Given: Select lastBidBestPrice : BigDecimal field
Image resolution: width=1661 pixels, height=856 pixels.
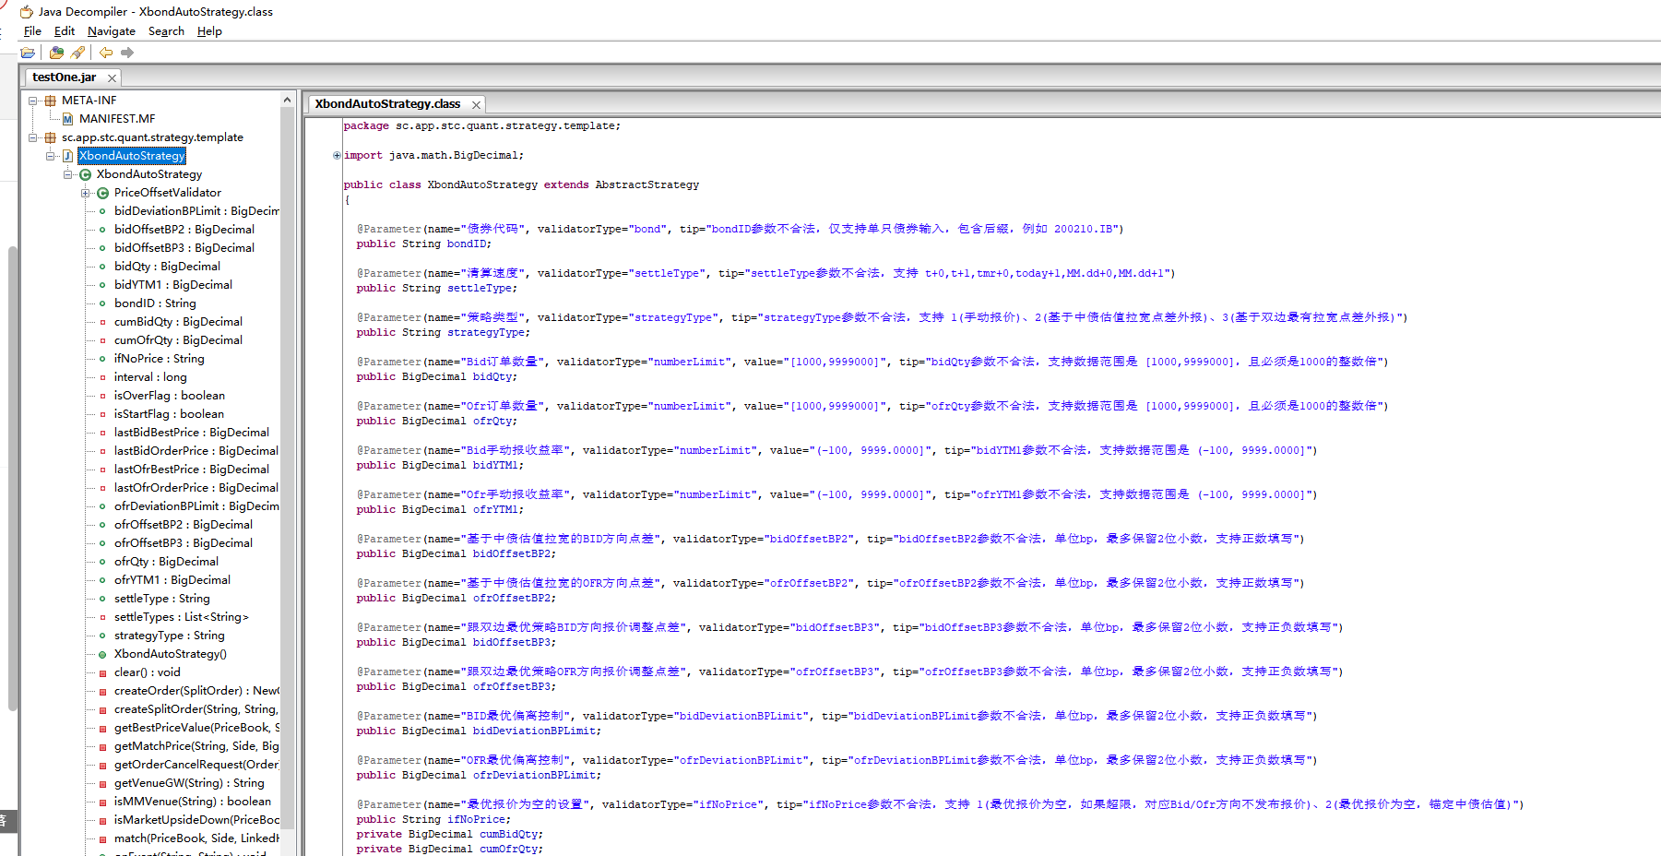Looking at the screenshot, I should [192, 433].
